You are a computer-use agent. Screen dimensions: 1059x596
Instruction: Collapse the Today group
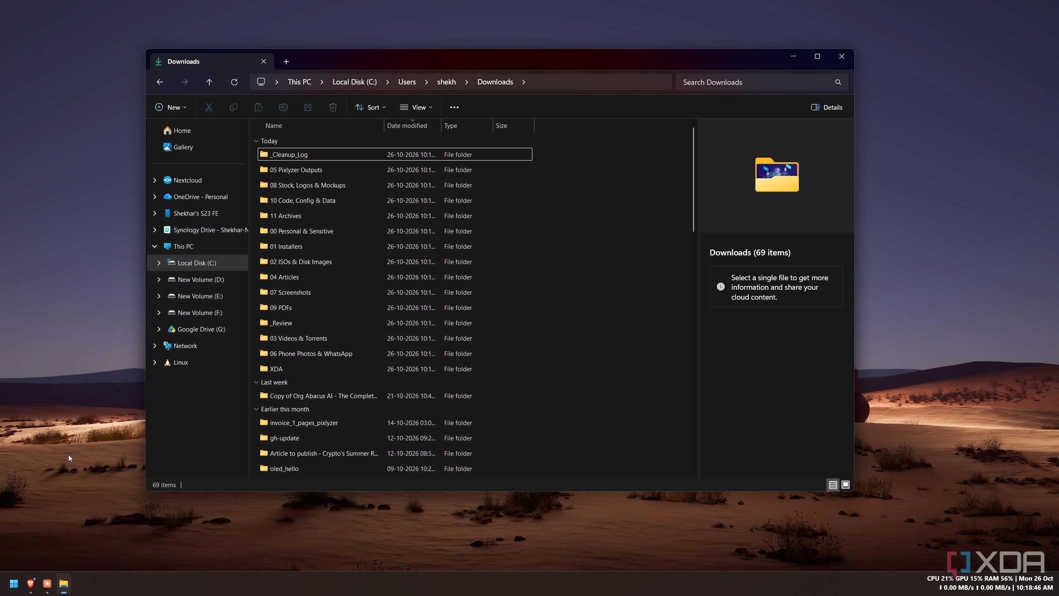pyautogui.click(x=256, y=141)
